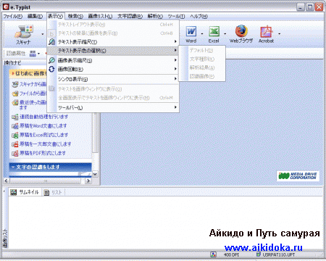Open the 認識属性 grid dropdown on toolbar
Screen dimensions: 326x261
[35, 54]
